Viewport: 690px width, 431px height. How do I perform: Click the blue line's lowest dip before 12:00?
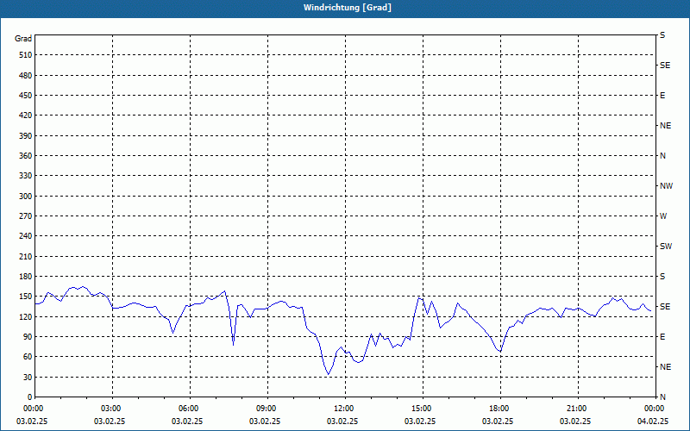tap(328, 374)
